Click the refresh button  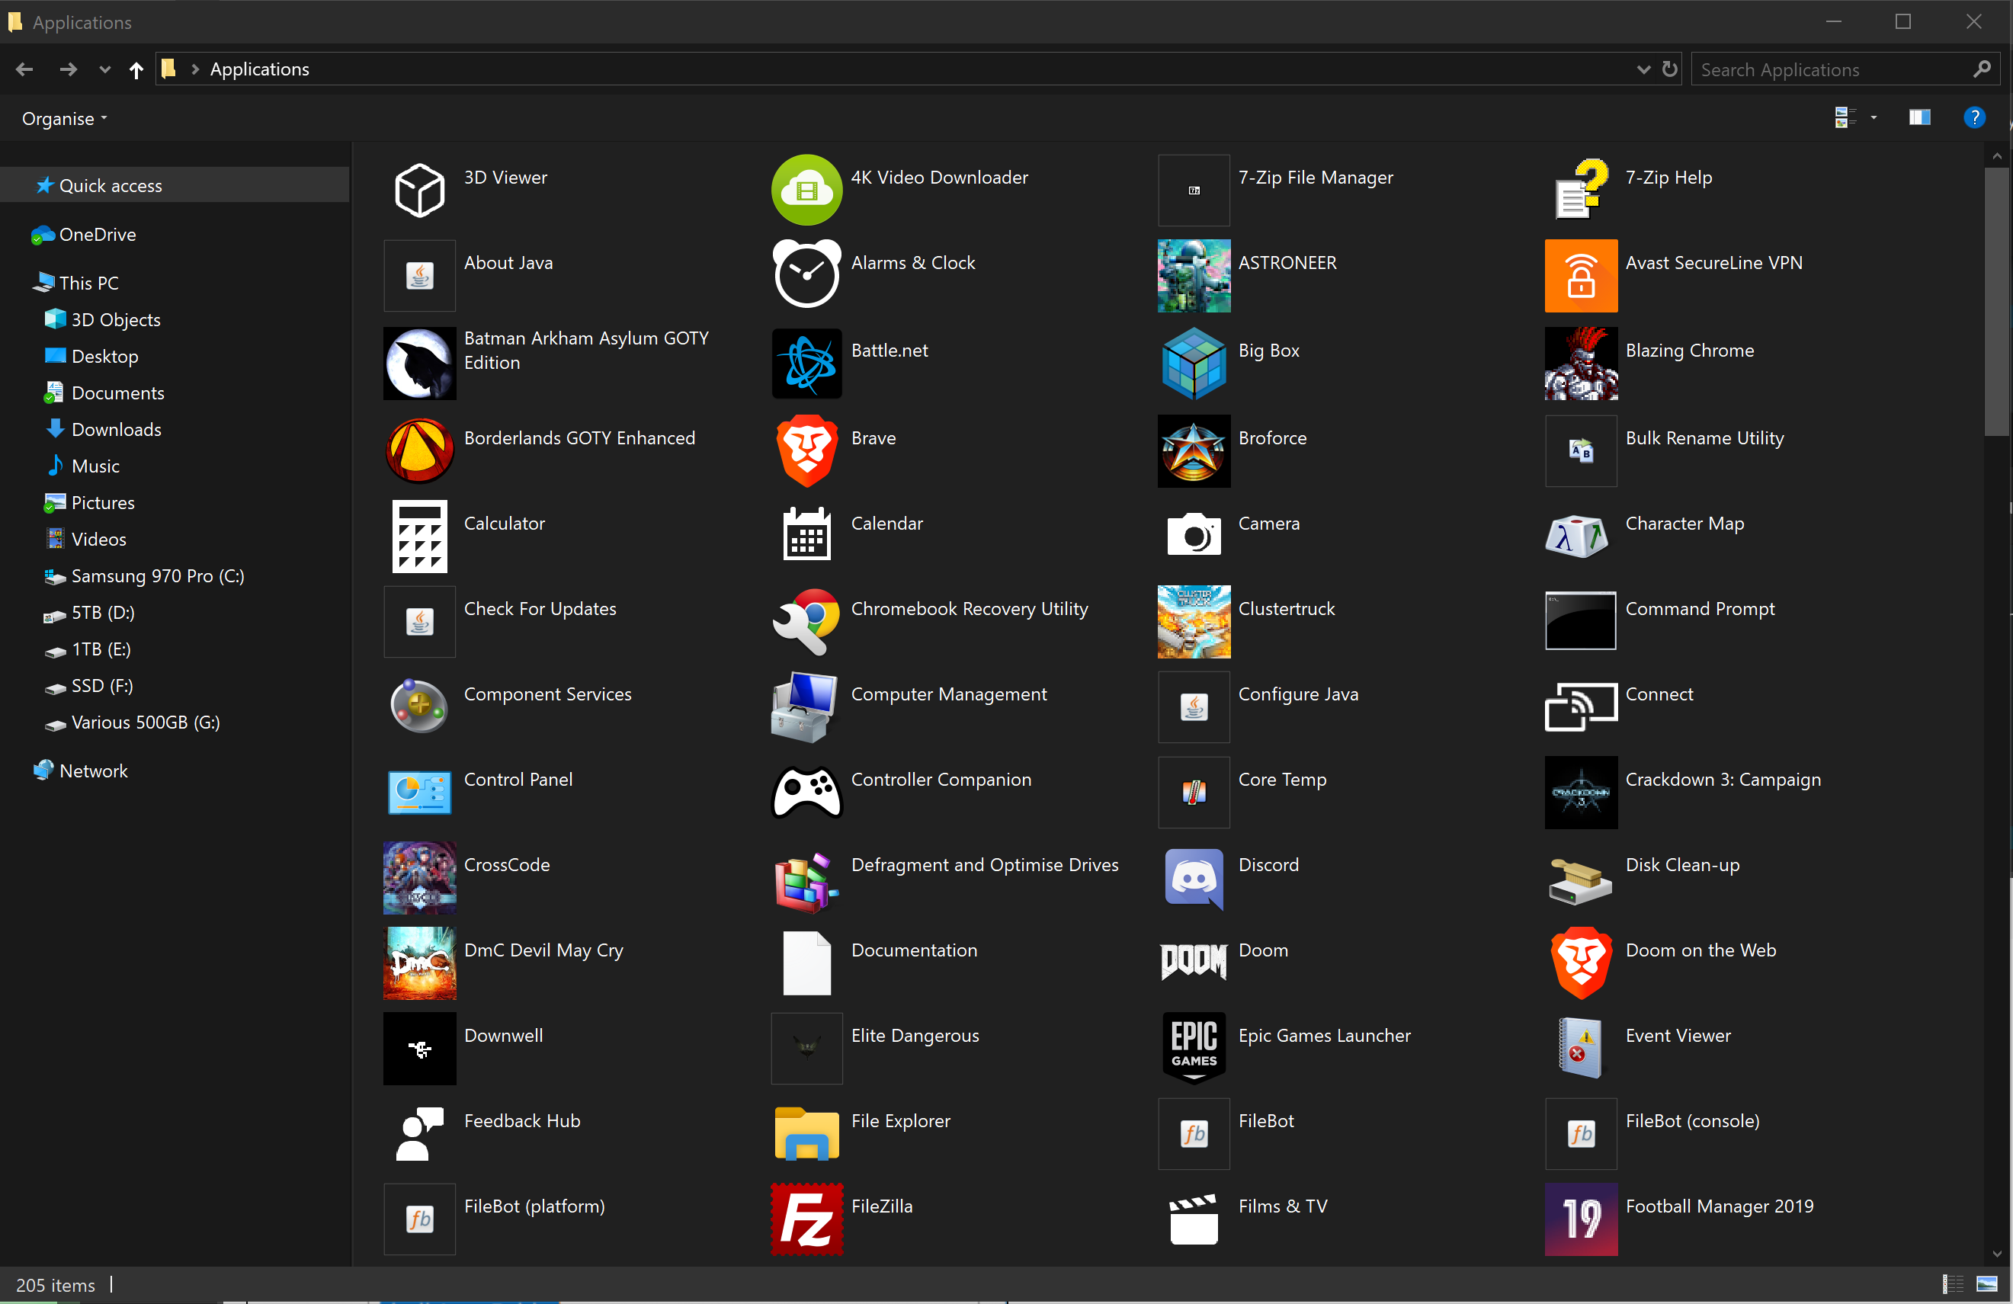click(1671, 68)
